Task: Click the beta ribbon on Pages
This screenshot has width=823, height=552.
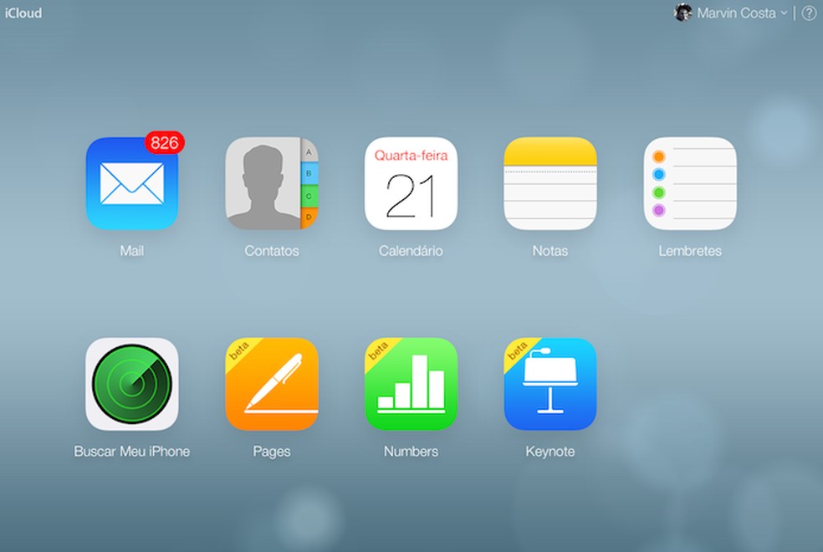Action: pos(238,351)
